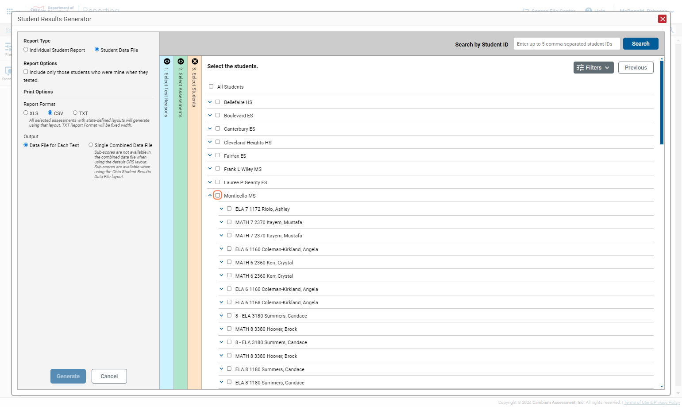This screenshot has height=407, width=682.
Task: Select Individual Student Report radio button
Action: coord(26,50)
